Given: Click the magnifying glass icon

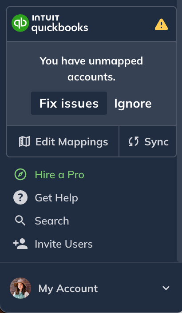Looking at the screenshot, I should (20, 221).
